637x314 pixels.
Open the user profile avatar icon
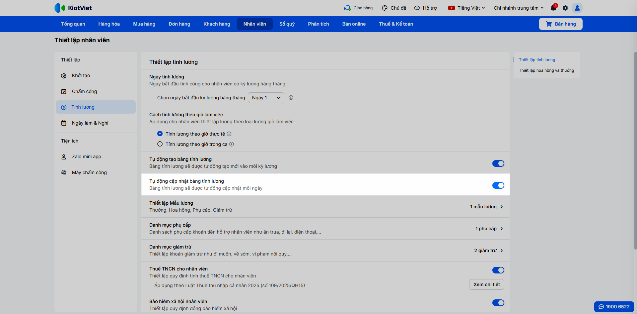click(x=577, y=8)
